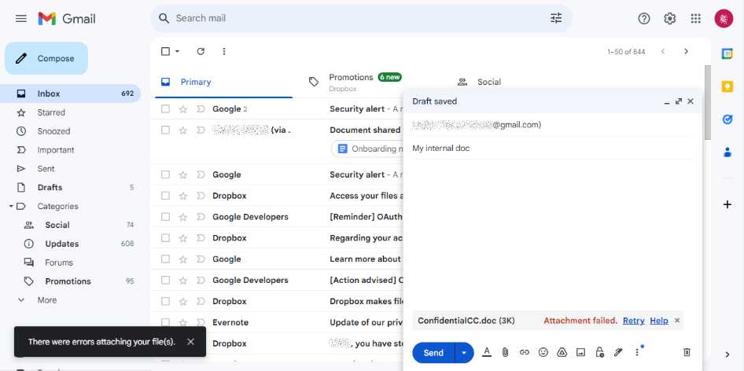Select the Dropbox Access your files email

click(x=165, y=196)
